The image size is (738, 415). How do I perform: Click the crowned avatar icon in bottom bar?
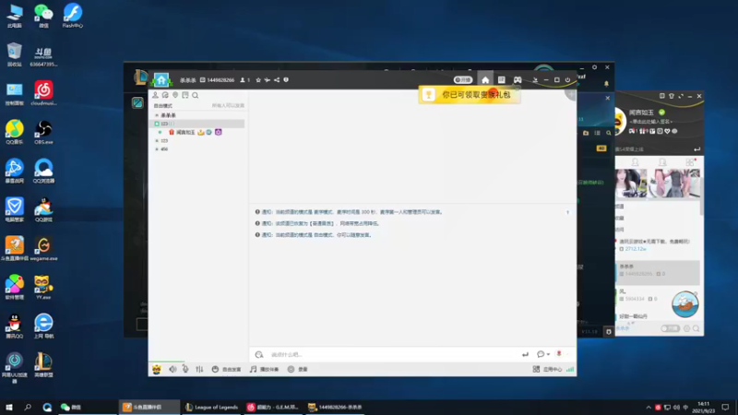pyautogui.click(x=156, y=370)
